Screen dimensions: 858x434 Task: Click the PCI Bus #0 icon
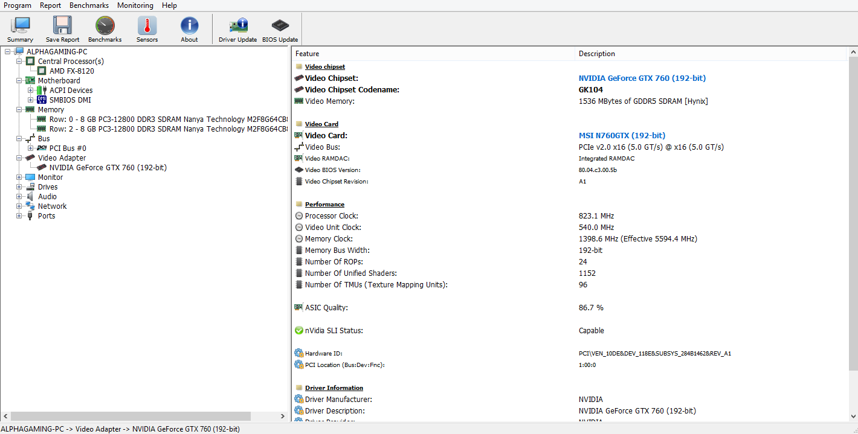pos(42,148)
